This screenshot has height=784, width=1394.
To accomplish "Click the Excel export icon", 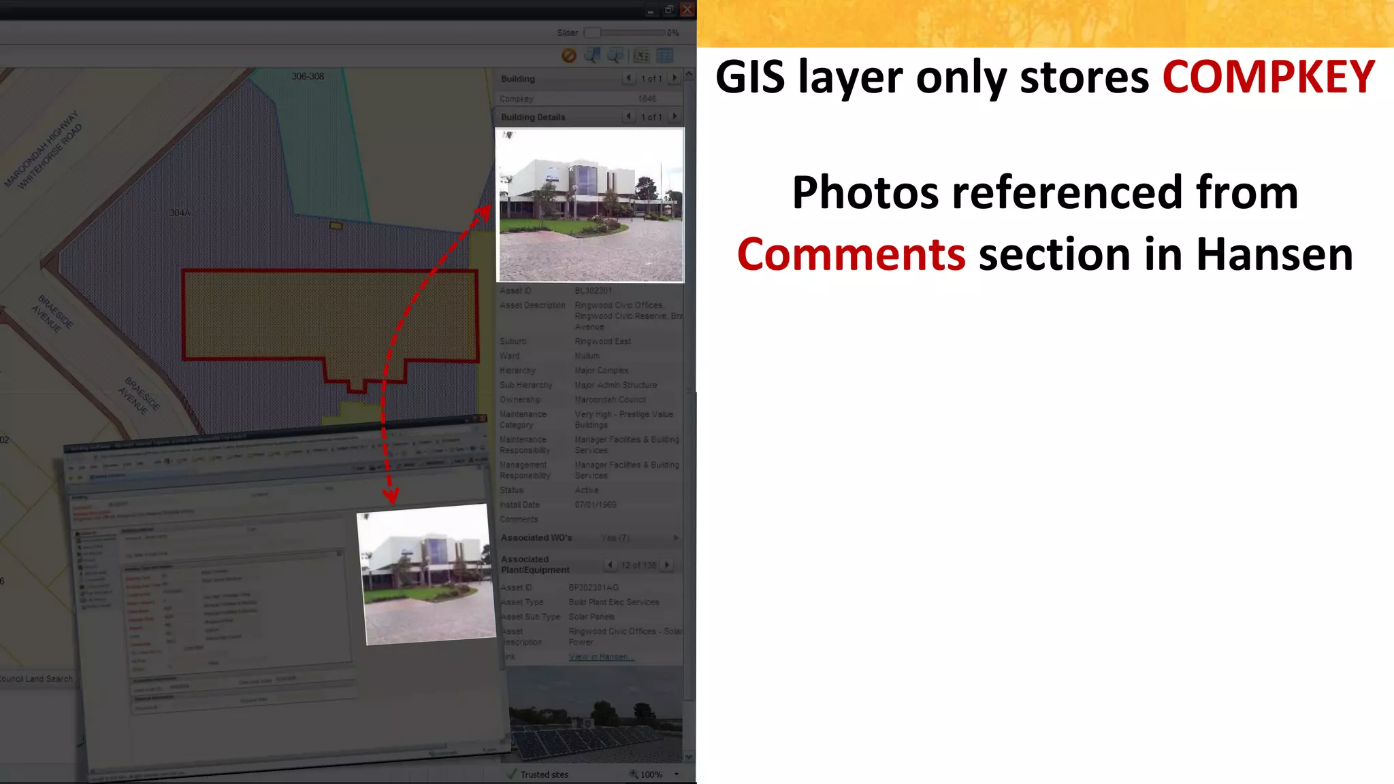I will [x=641, y=56].
